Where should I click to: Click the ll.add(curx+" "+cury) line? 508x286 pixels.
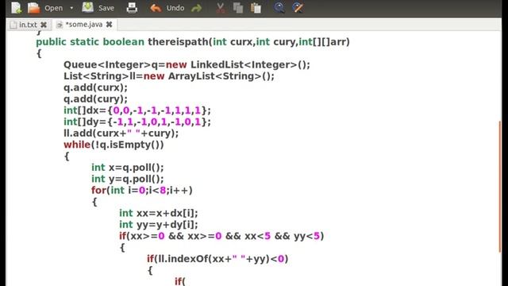point(121,133)
